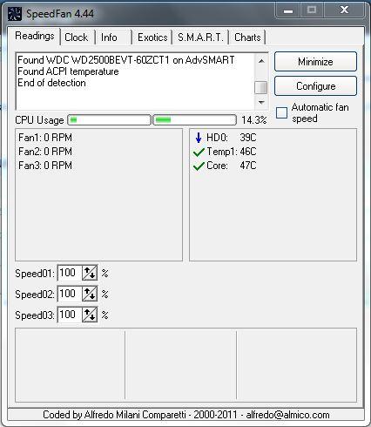371x427 pixels.
Task: Click the green checkmark beside Core
Action: tap(199, 166)
